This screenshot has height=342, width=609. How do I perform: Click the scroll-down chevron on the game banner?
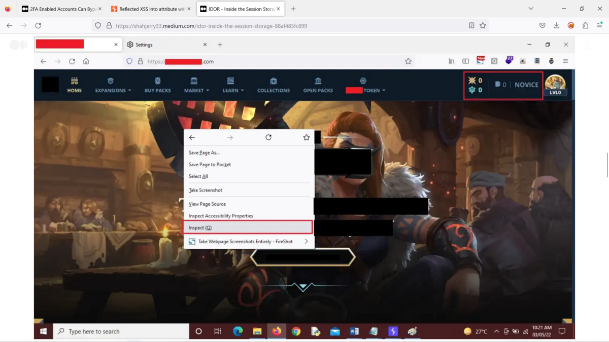[303, 287]
